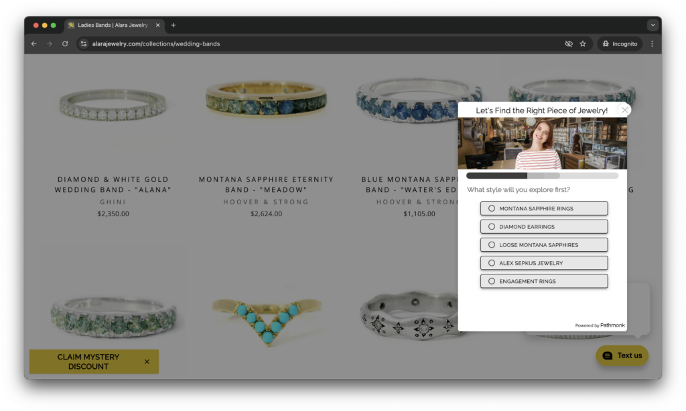This screenshot has height=411, width=686.
Task: Open the Text us chat bubble
Action: (x=622, y=355)
